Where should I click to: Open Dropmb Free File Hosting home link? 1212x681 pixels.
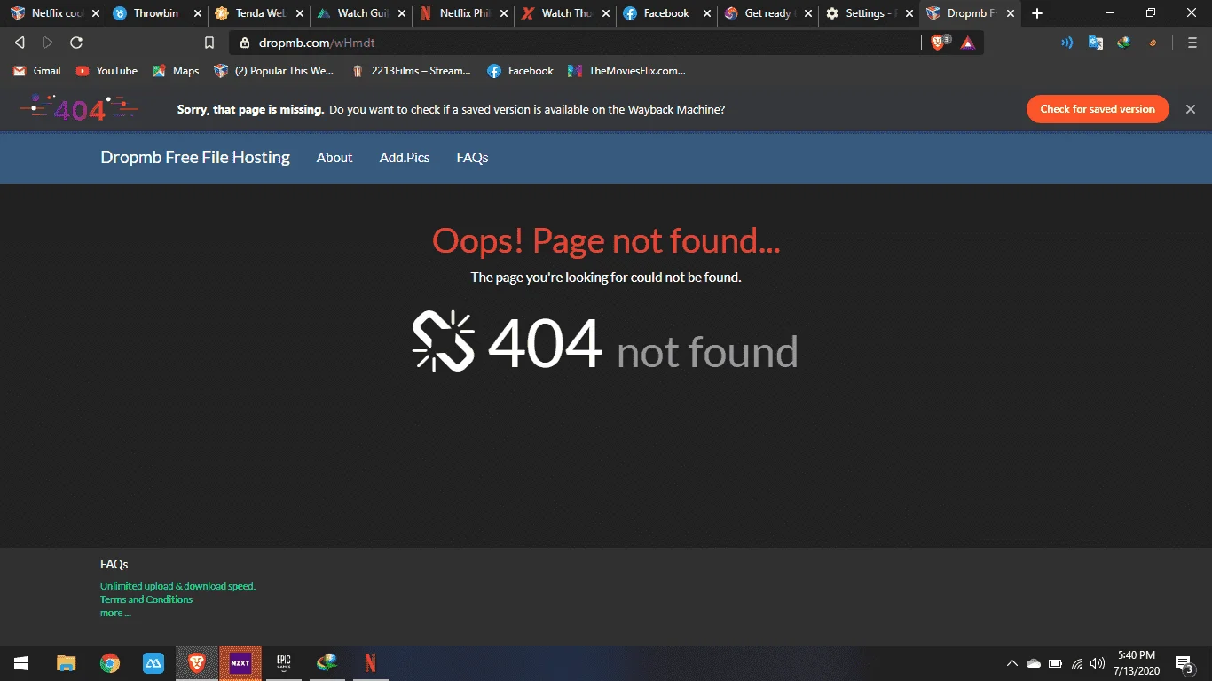[195, 157]
